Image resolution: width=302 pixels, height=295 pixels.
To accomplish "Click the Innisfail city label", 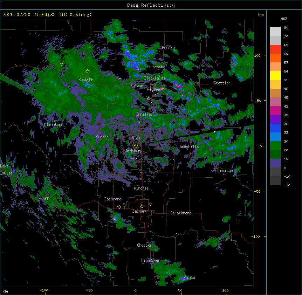I will pyautogui.click(x=145, y=114).
